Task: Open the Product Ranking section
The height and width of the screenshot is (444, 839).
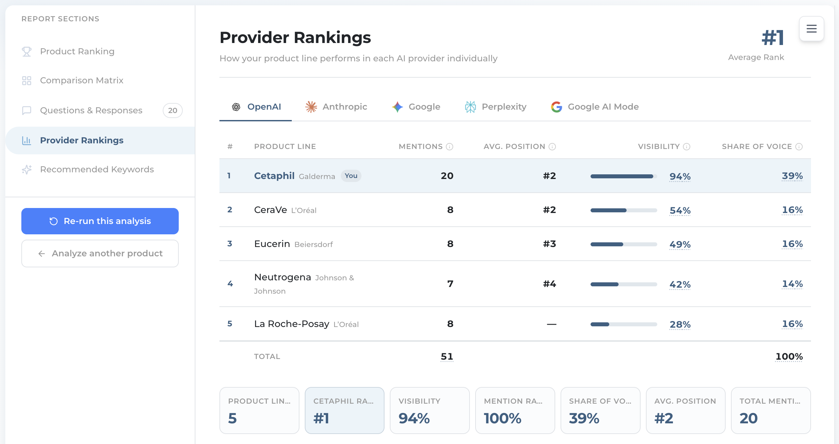Action: pyautogui.click(x=100, y=51)
